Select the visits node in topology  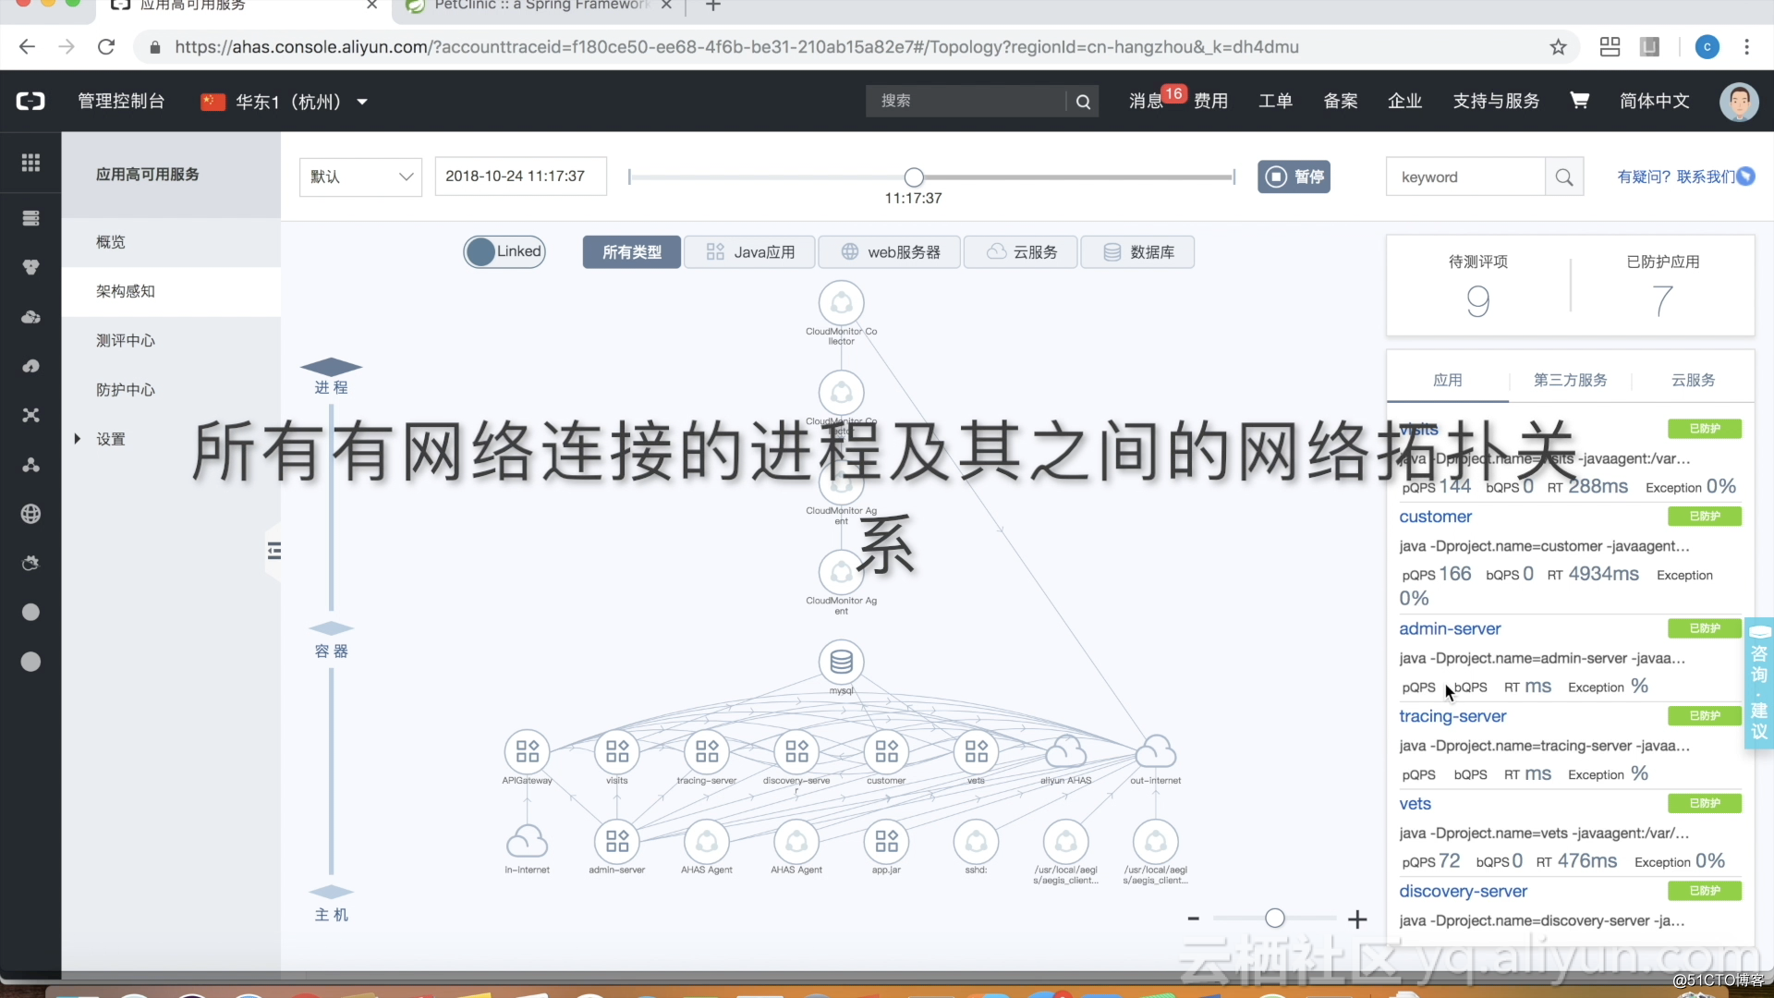pyautogui.click(x=617, y=752)
